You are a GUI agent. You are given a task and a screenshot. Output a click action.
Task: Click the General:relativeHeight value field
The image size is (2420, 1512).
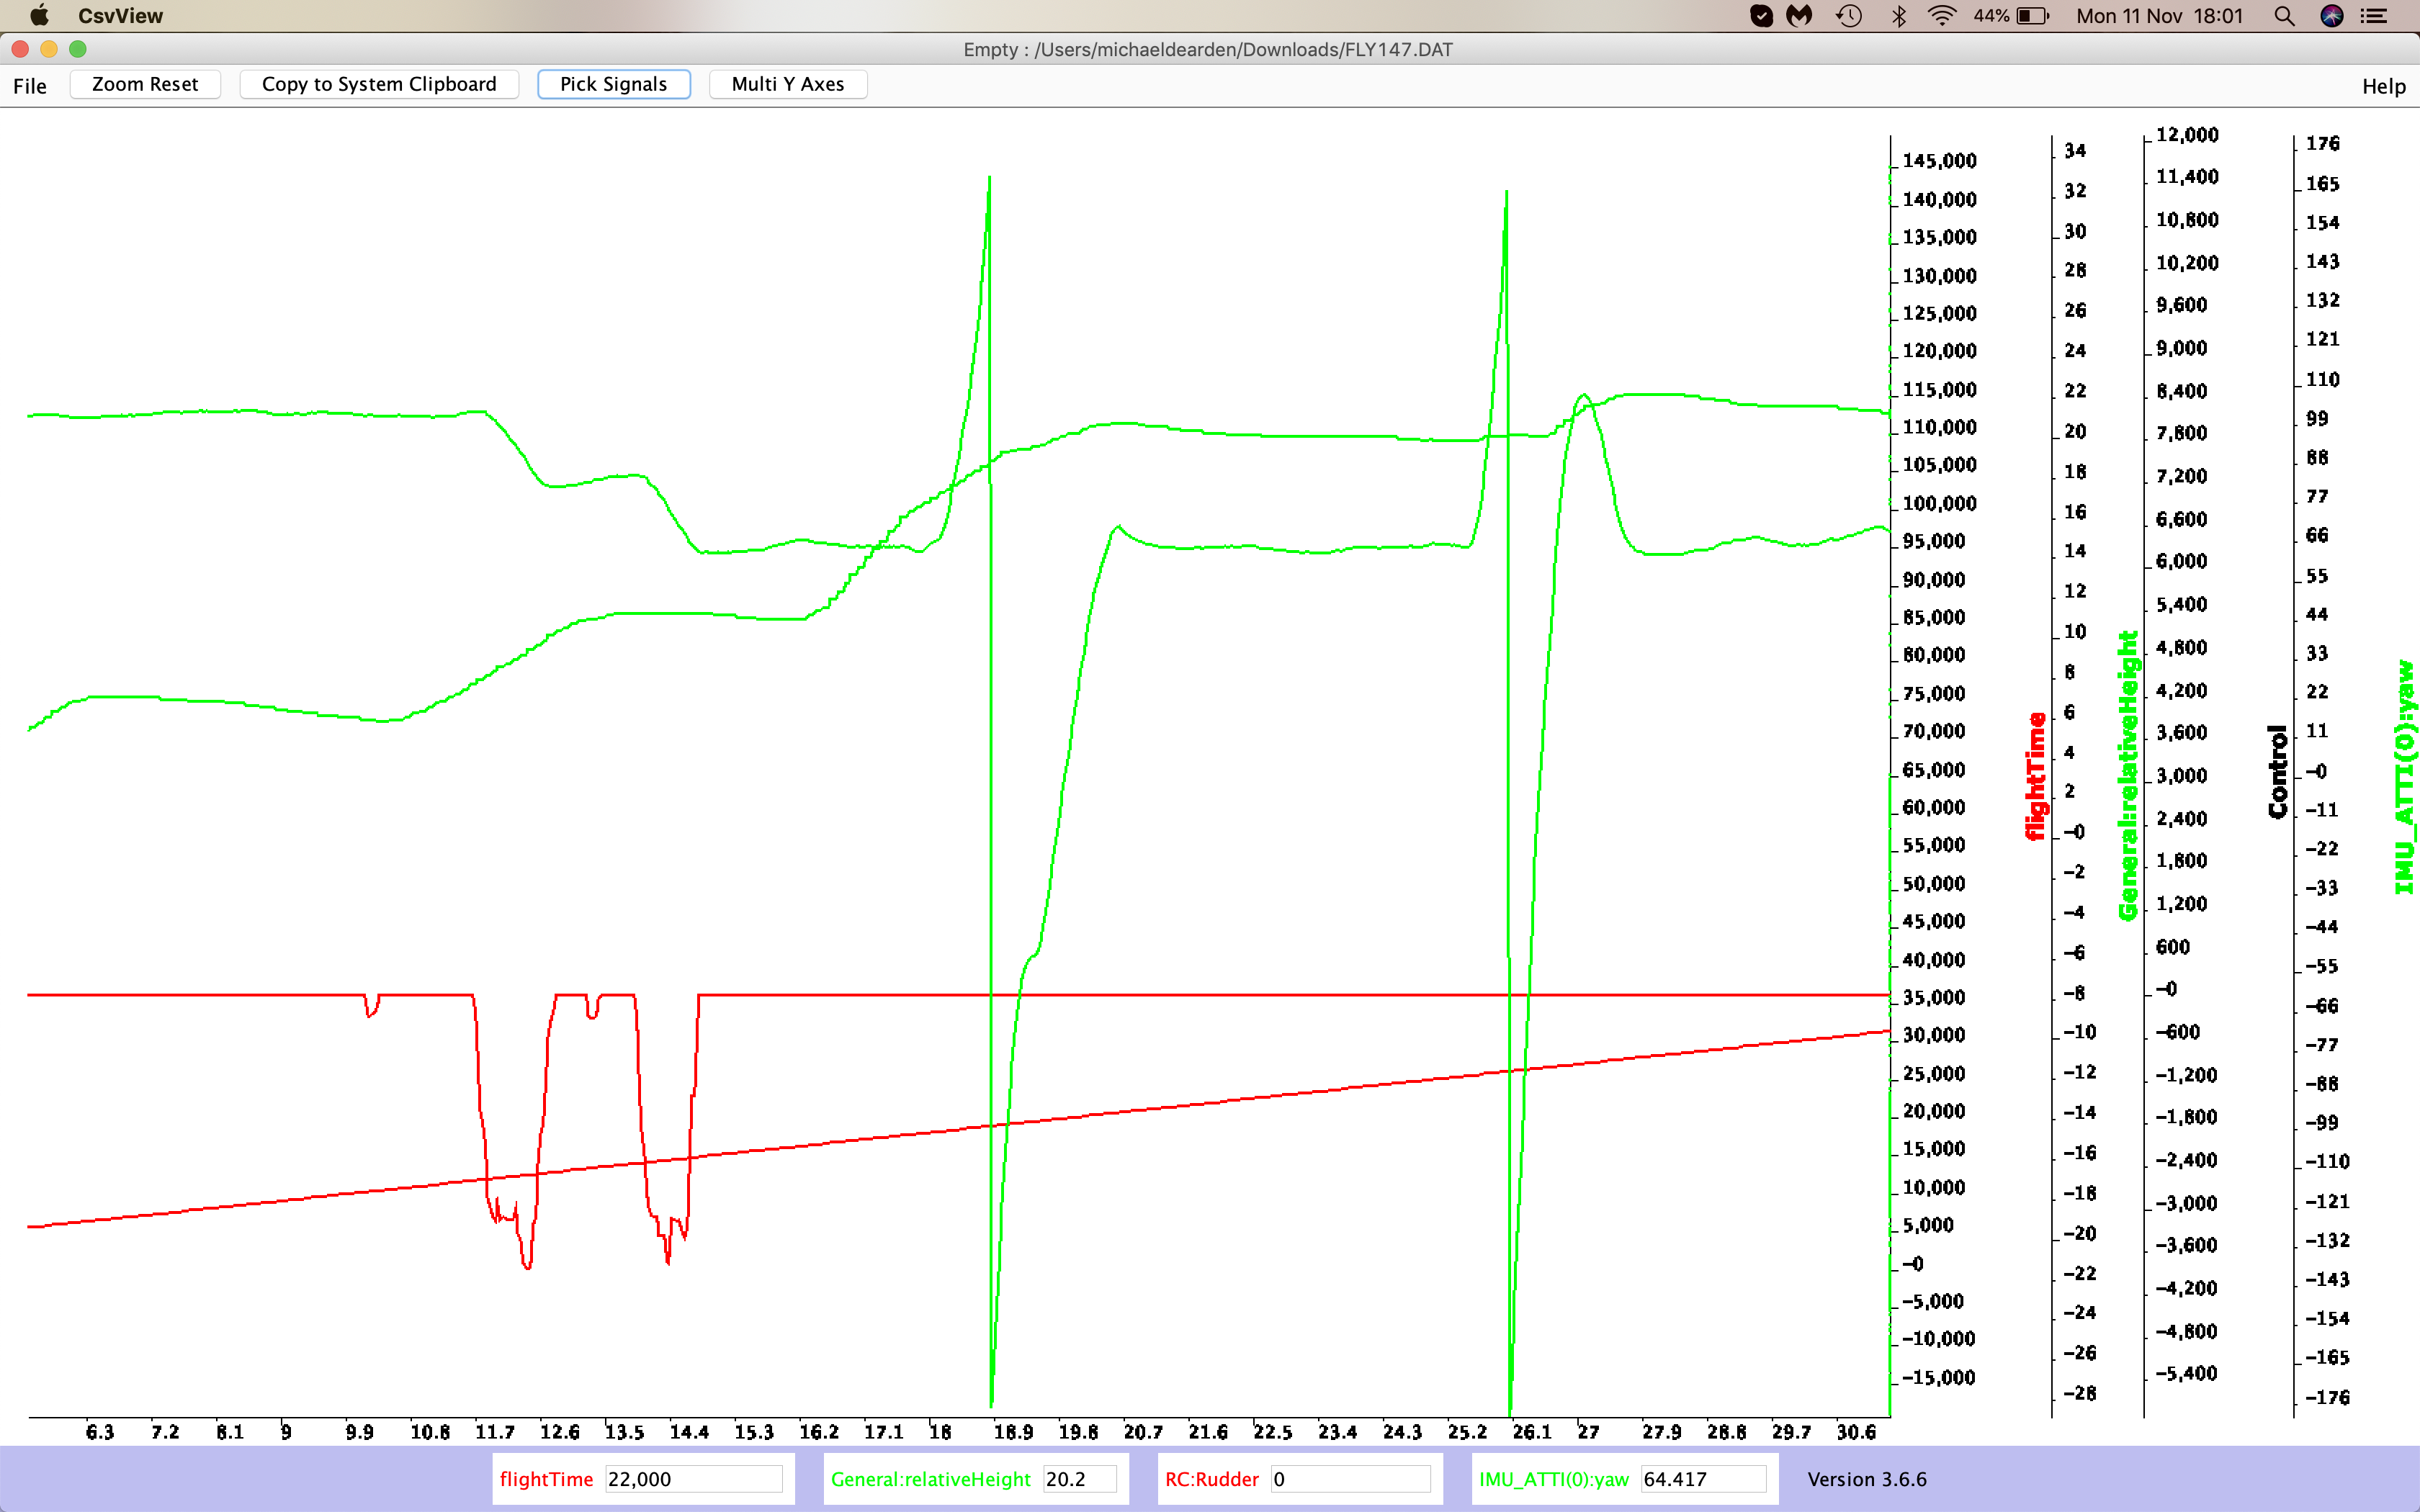(1080, 1479)
